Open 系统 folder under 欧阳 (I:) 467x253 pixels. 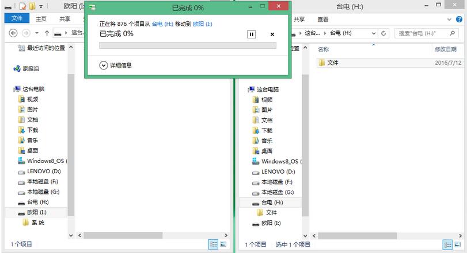pyautogui.click(x=33, y=223)
